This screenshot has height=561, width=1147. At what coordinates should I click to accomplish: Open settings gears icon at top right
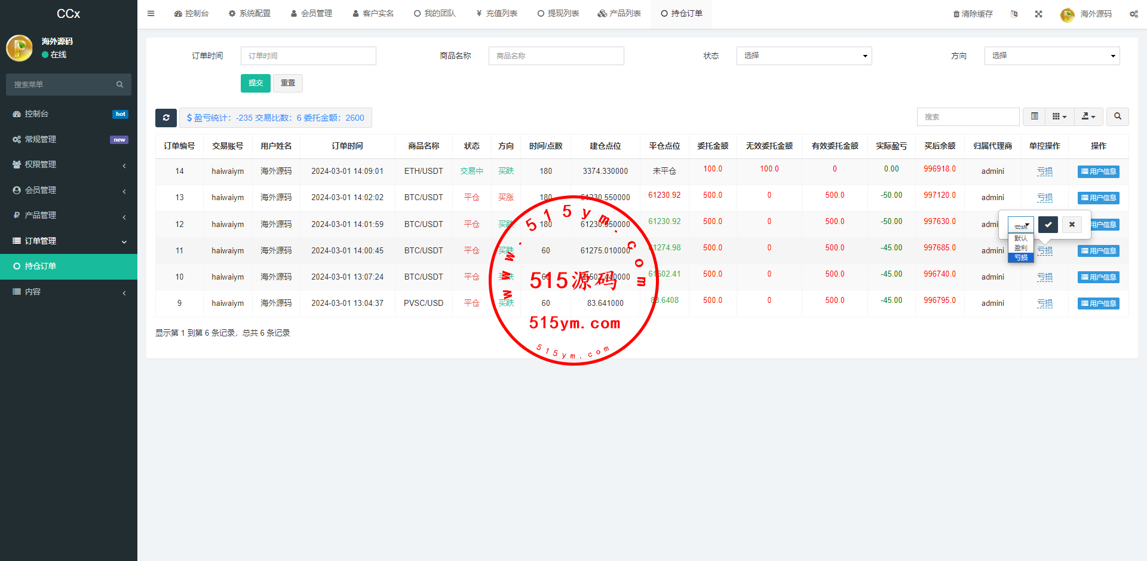[1133, 14]
